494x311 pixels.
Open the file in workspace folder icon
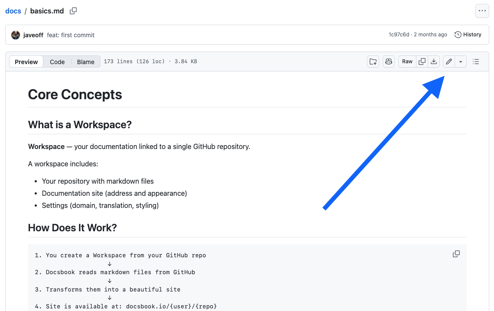(x=373, y=62)
